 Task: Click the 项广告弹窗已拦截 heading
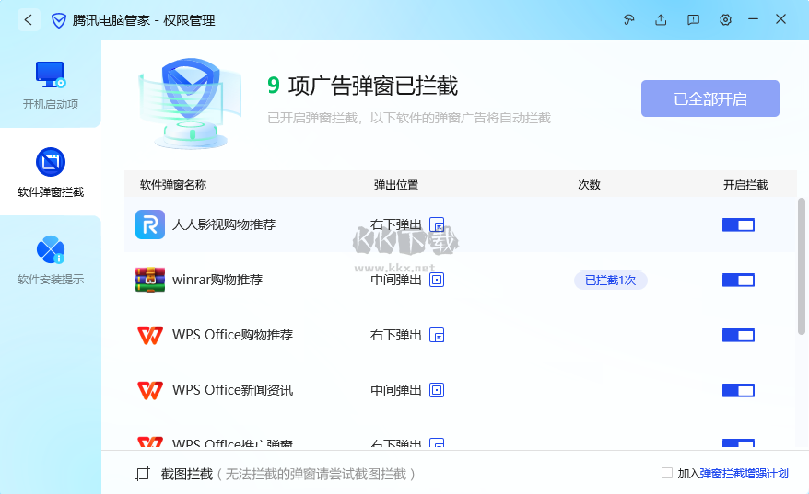tap(373, 86)
